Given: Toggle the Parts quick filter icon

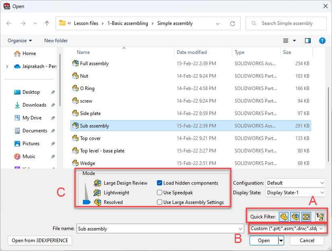Looking at the screenshot, I should coord(284,217).
